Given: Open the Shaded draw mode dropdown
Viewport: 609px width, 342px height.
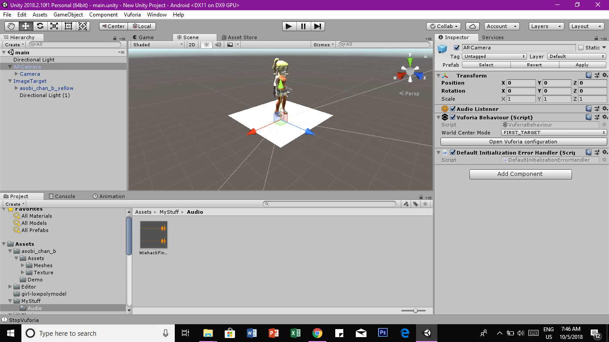Looking at the screenshot, I should pyautogui.click(x=158, y=45).
